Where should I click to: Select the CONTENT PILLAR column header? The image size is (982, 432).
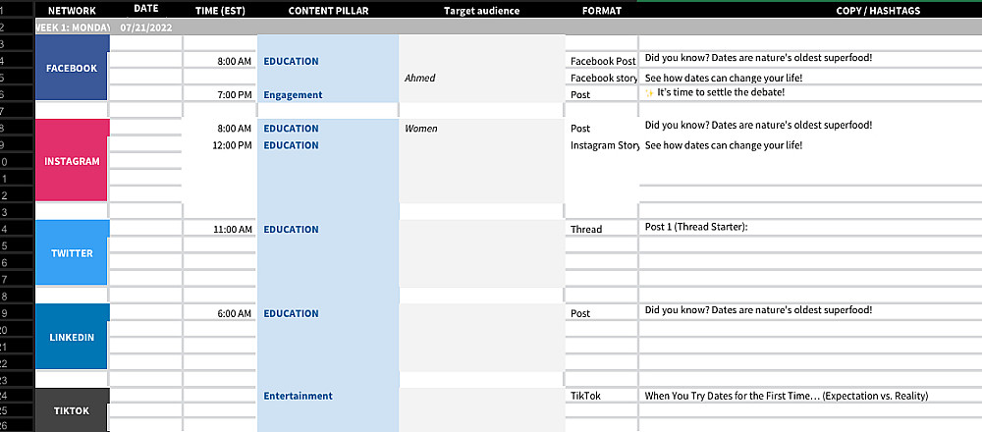click(x=328, y=10)
